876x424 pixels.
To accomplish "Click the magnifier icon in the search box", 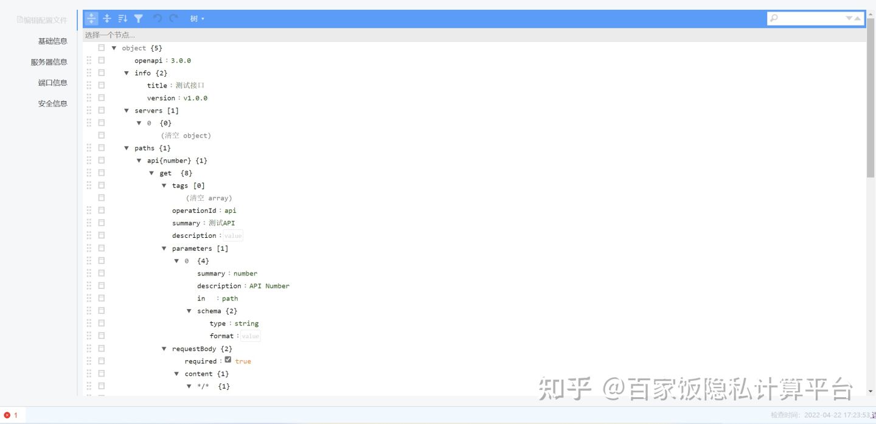I will pos(774,18).
